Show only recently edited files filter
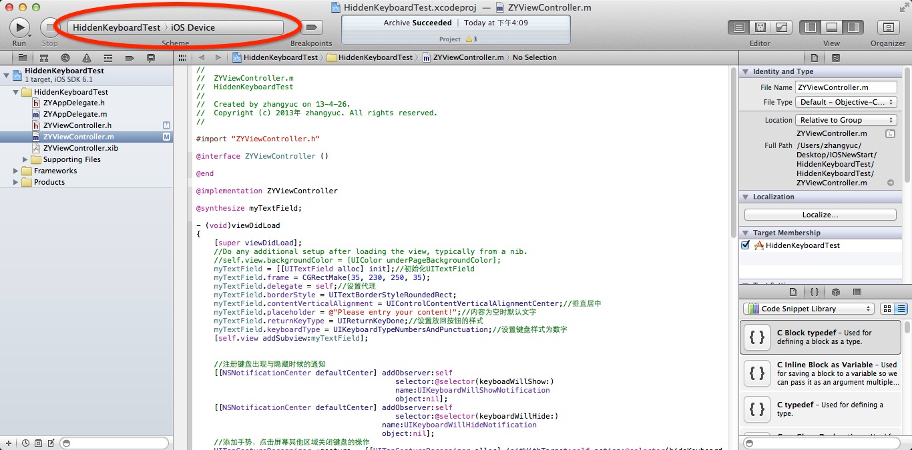The image size is (912, 450). [25, 443]
